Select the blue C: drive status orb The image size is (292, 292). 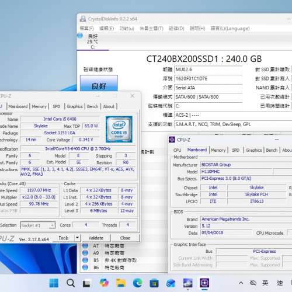(80, 36)
